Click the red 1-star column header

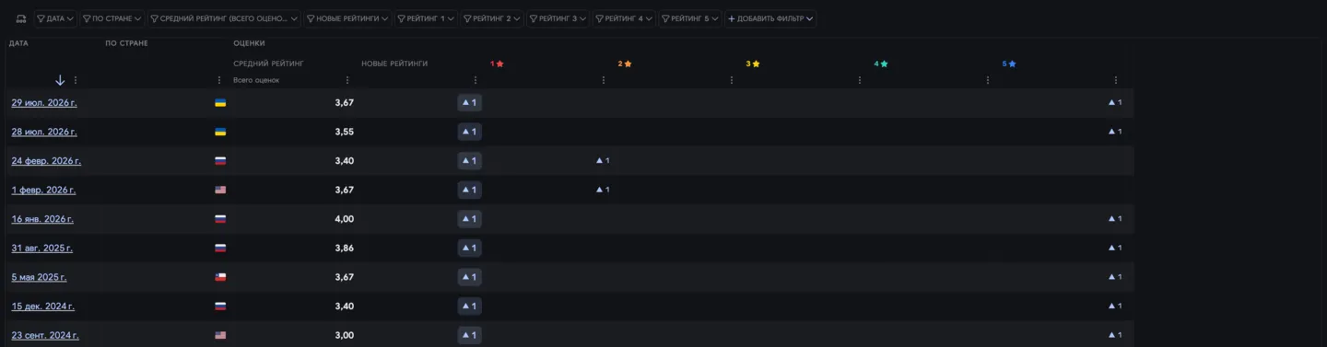[497, 64]
